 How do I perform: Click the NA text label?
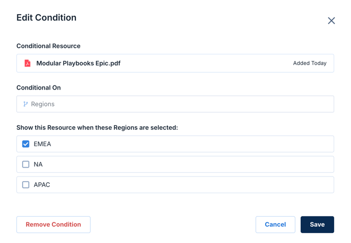[38, 164]
